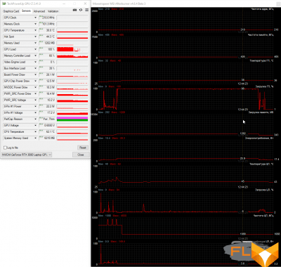Viewport: 281px width, 267px height.
Task: Click the GPU Load history graph in GPU-Z
Action: click(72, 49)
